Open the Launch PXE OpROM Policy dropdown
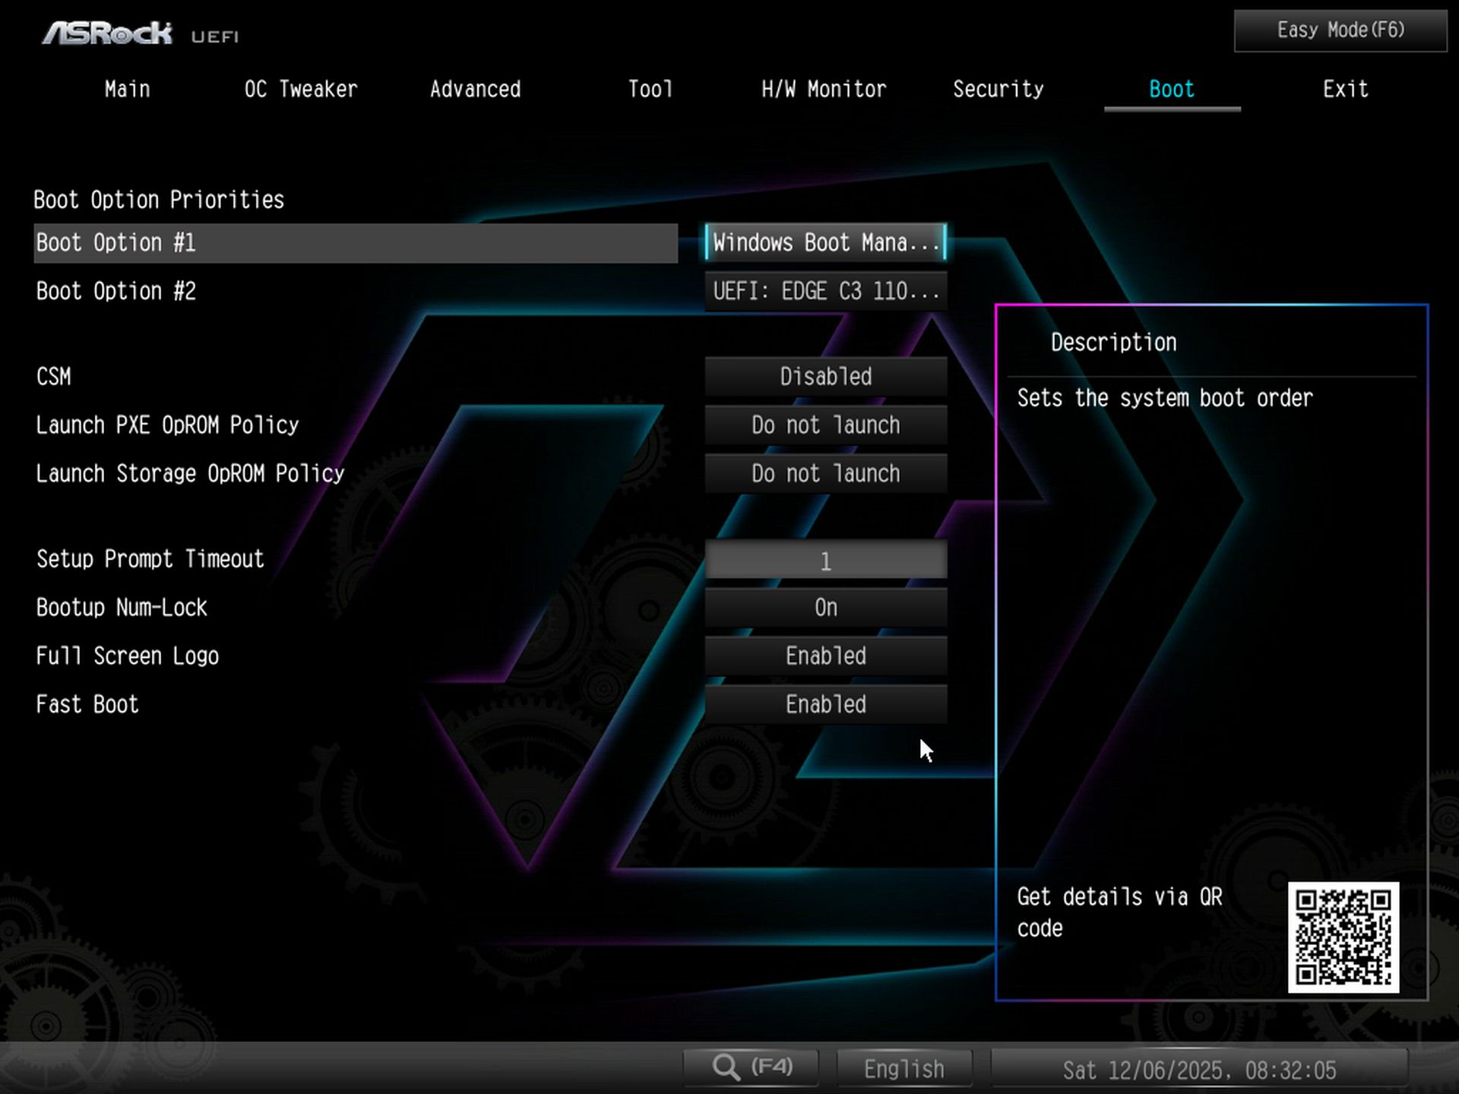 pos(825,425)
